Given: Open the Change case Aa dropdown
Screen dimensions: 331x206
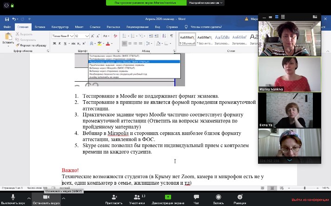Looking at the screenshot, I should tap(106, 36).
